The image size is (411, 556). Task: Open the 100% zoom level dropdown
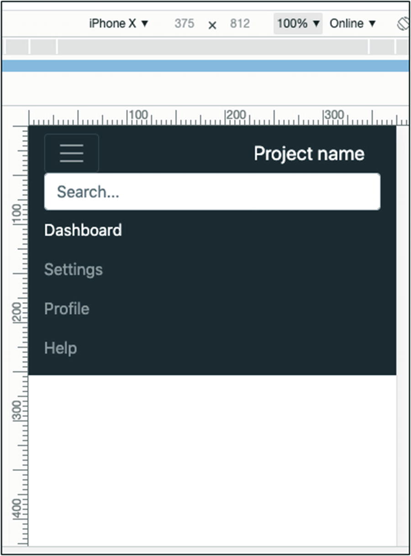(x=298, y=24)
